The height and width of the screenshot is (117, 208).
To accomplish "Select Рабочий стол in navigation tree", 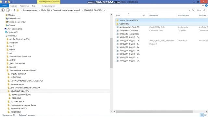I will click(x=14, y=18).
